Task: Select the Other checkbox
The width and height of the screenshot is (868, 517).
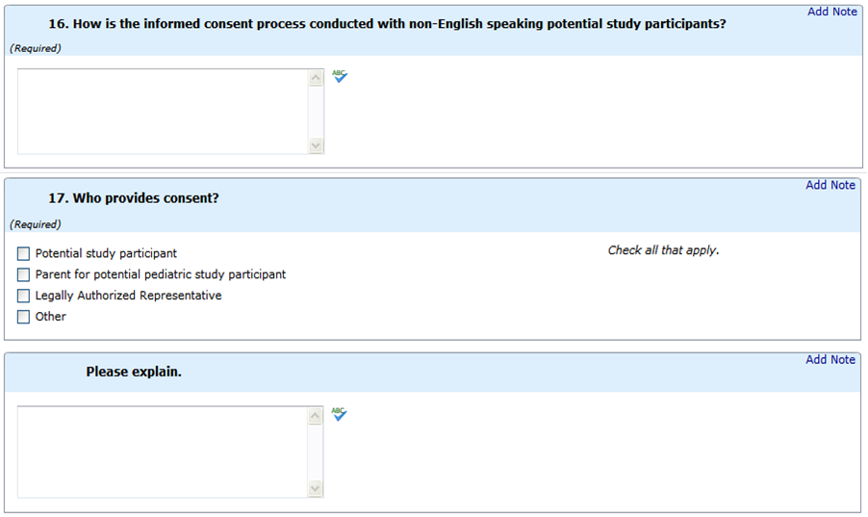Action: [24, 318]
